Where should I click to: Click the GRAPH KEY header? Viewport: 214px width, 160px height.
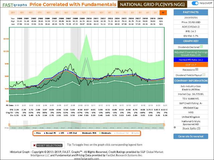(191, 41)
